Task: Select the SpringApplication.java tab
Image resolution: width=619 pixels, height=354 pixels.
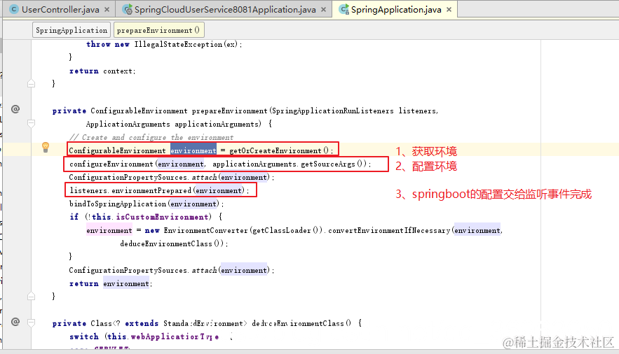Action: 396,10
